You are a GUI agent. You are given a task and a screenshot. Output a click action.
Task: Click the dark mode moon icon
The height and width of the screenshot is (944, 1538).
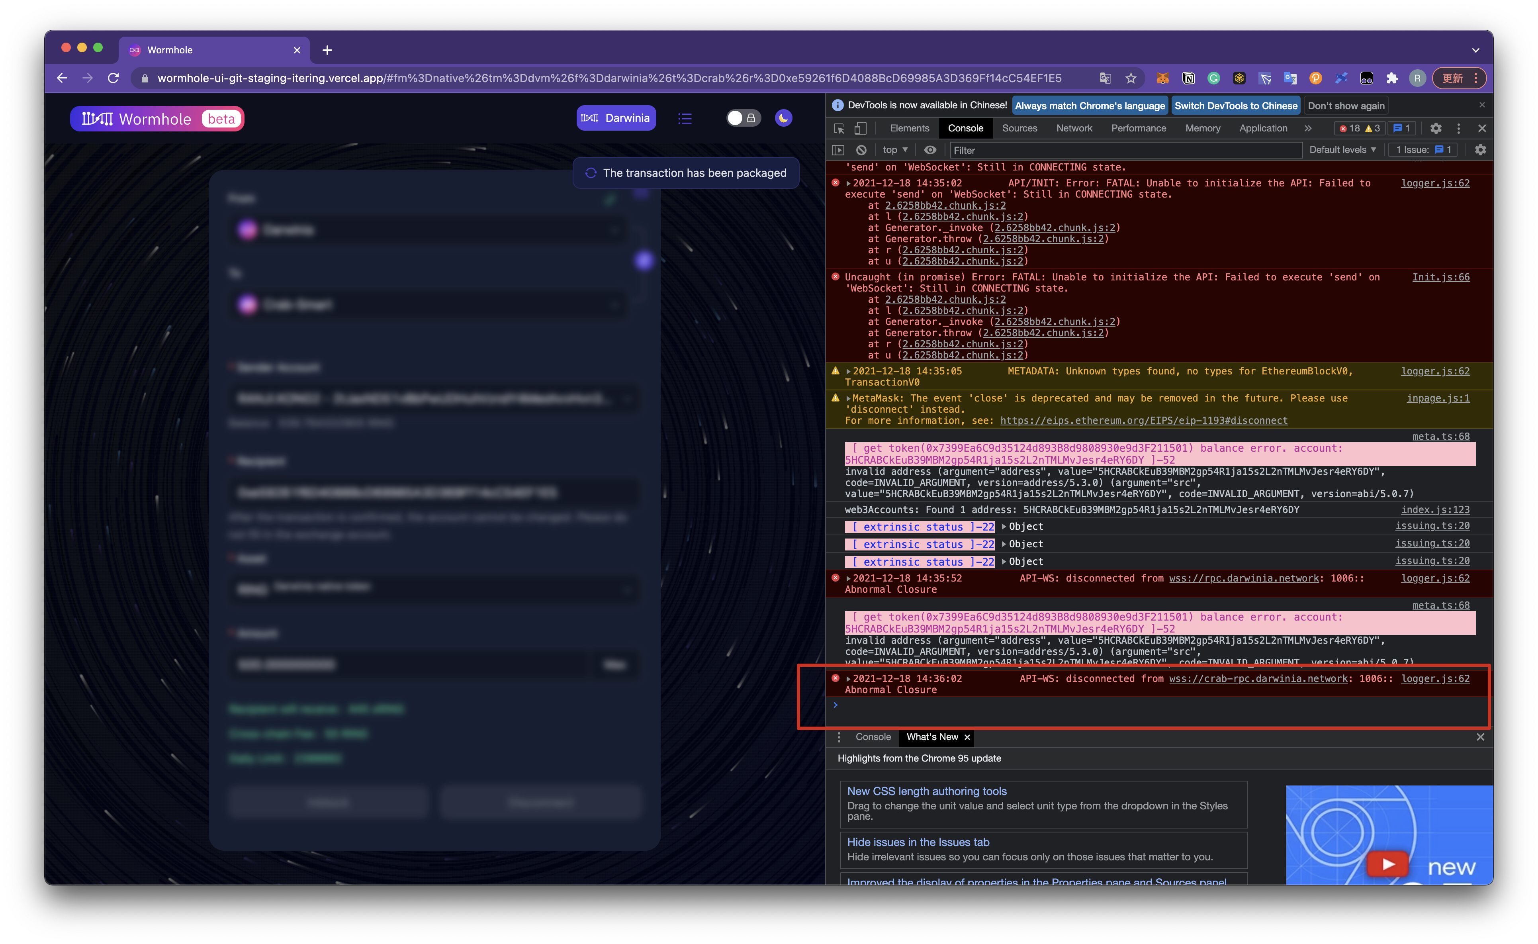click(783, 118)
